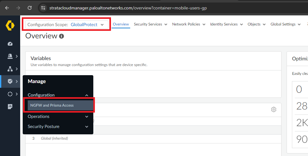
Task: Open the dotted circle icon in sidebar
Action: click(10, 94)
